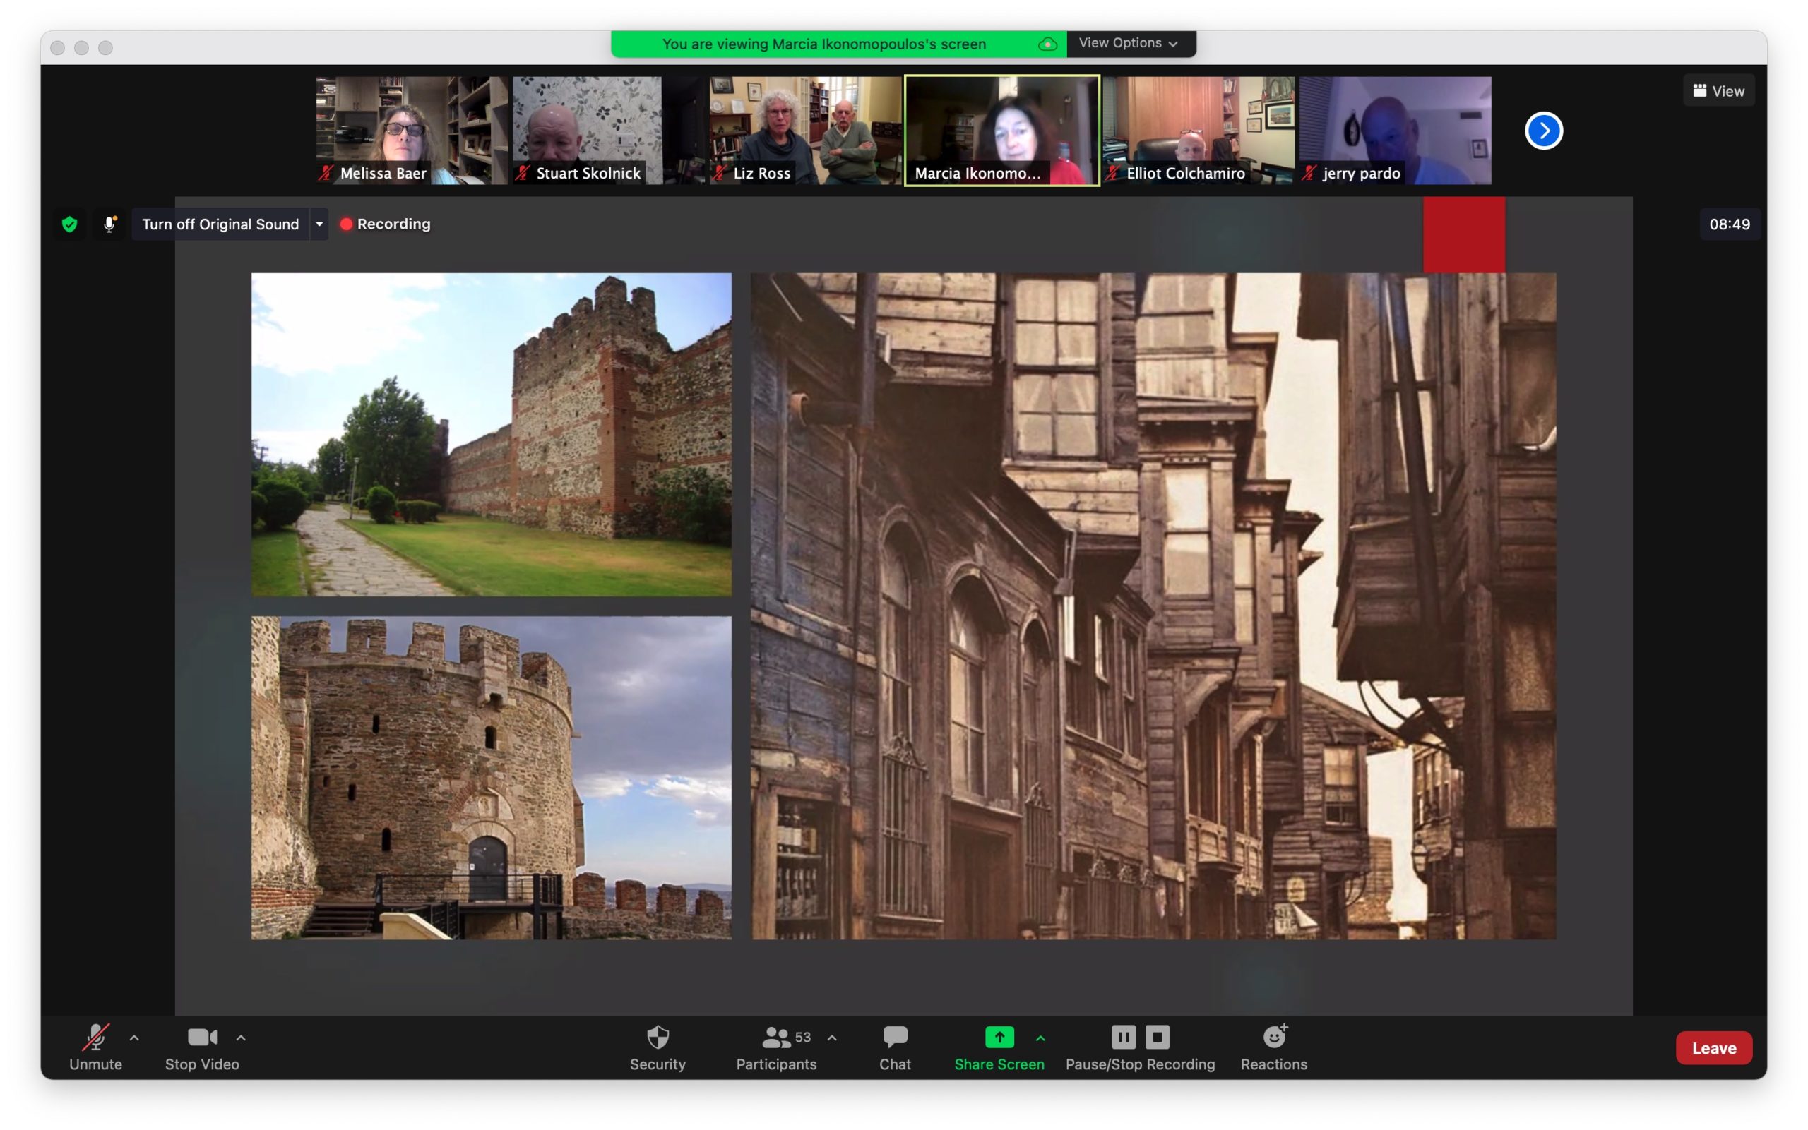Open the Reactions emoji panel

1273,1045
